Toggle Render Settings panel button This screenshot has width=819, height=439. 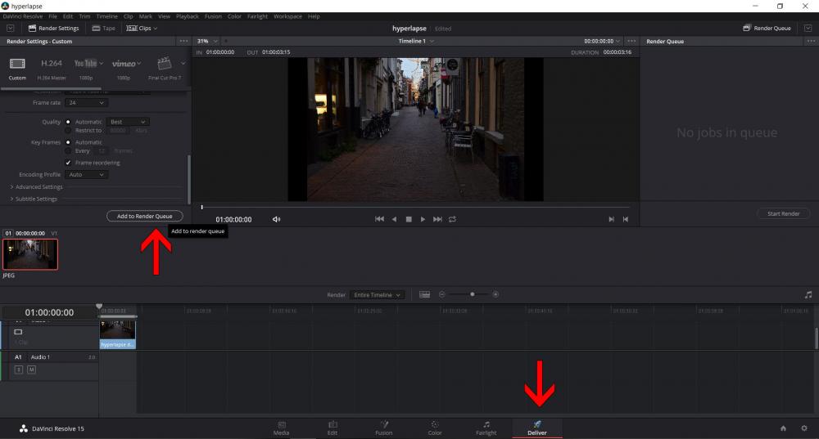(54, 28)
